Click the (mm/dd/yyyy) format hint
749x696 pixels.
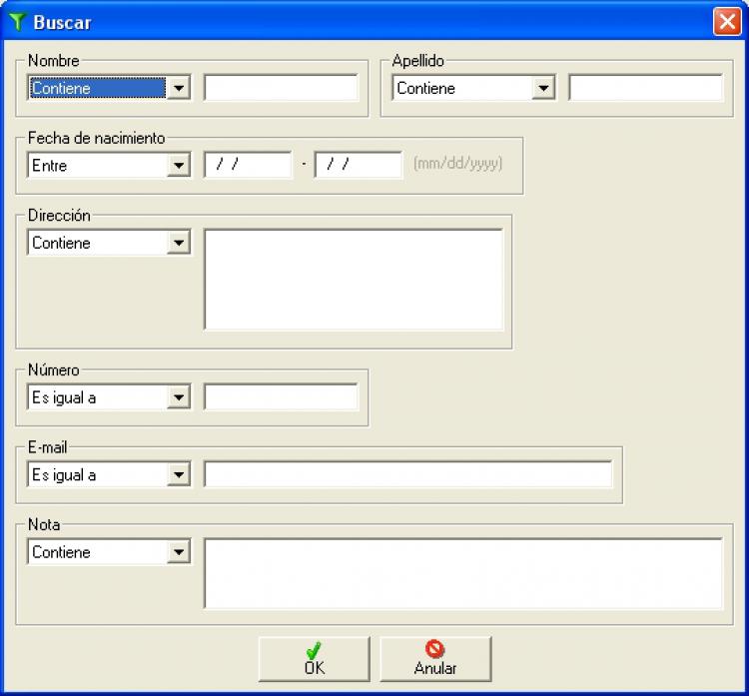click(458, 164)
